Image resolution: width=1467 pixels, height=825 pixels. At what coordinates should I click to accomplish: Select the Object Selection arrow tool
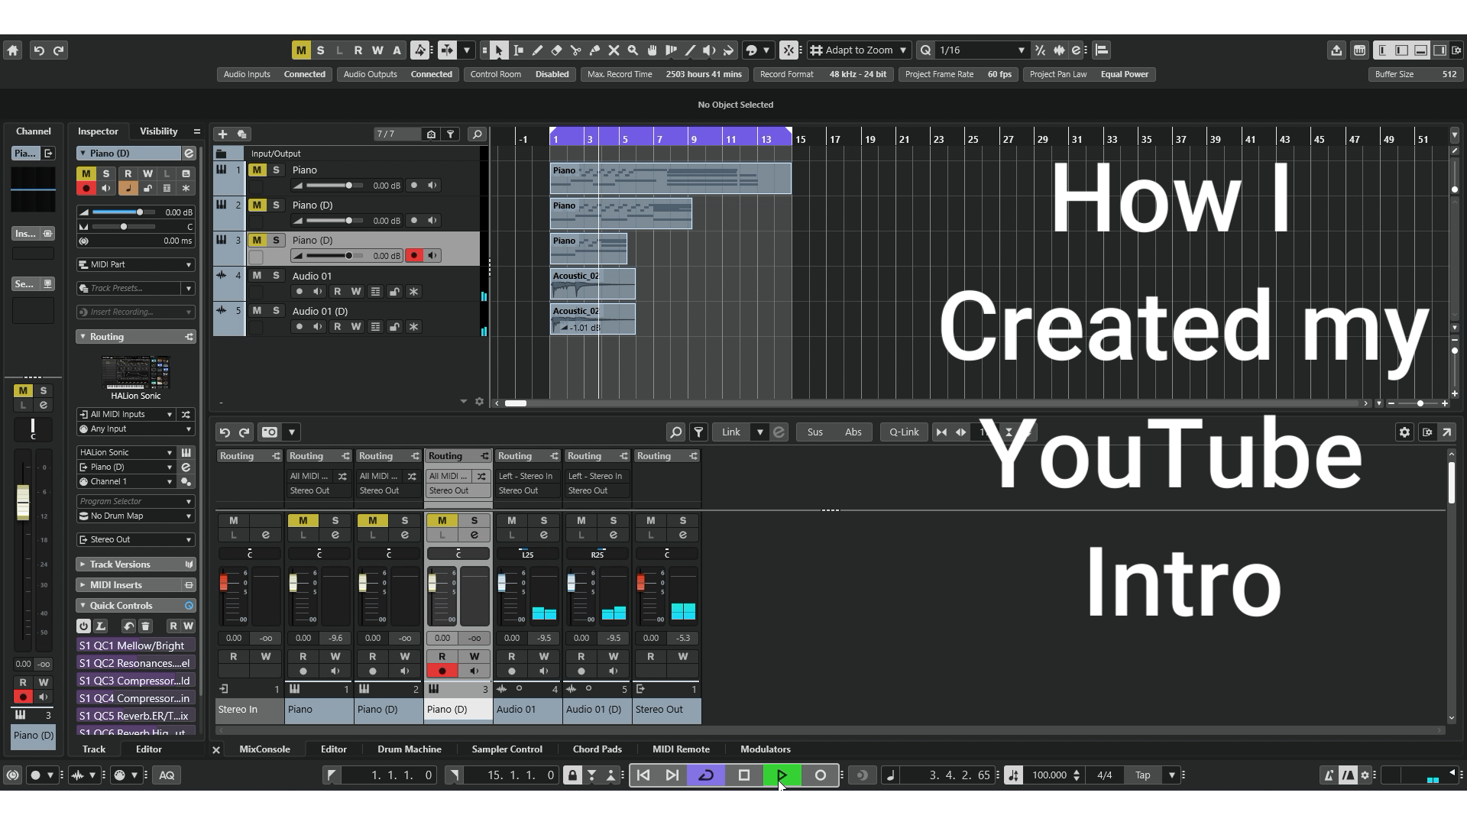(x=499, y=50)
